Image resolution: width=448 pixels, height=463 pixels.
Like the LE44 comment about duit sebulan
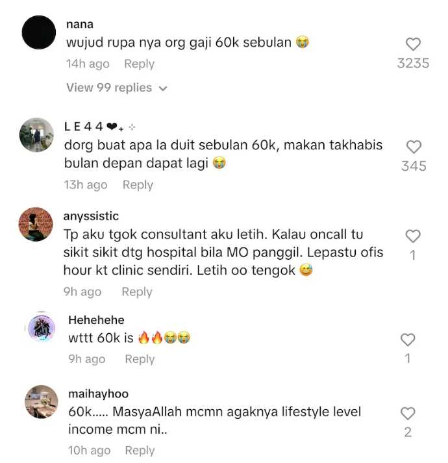click(414, 147)
